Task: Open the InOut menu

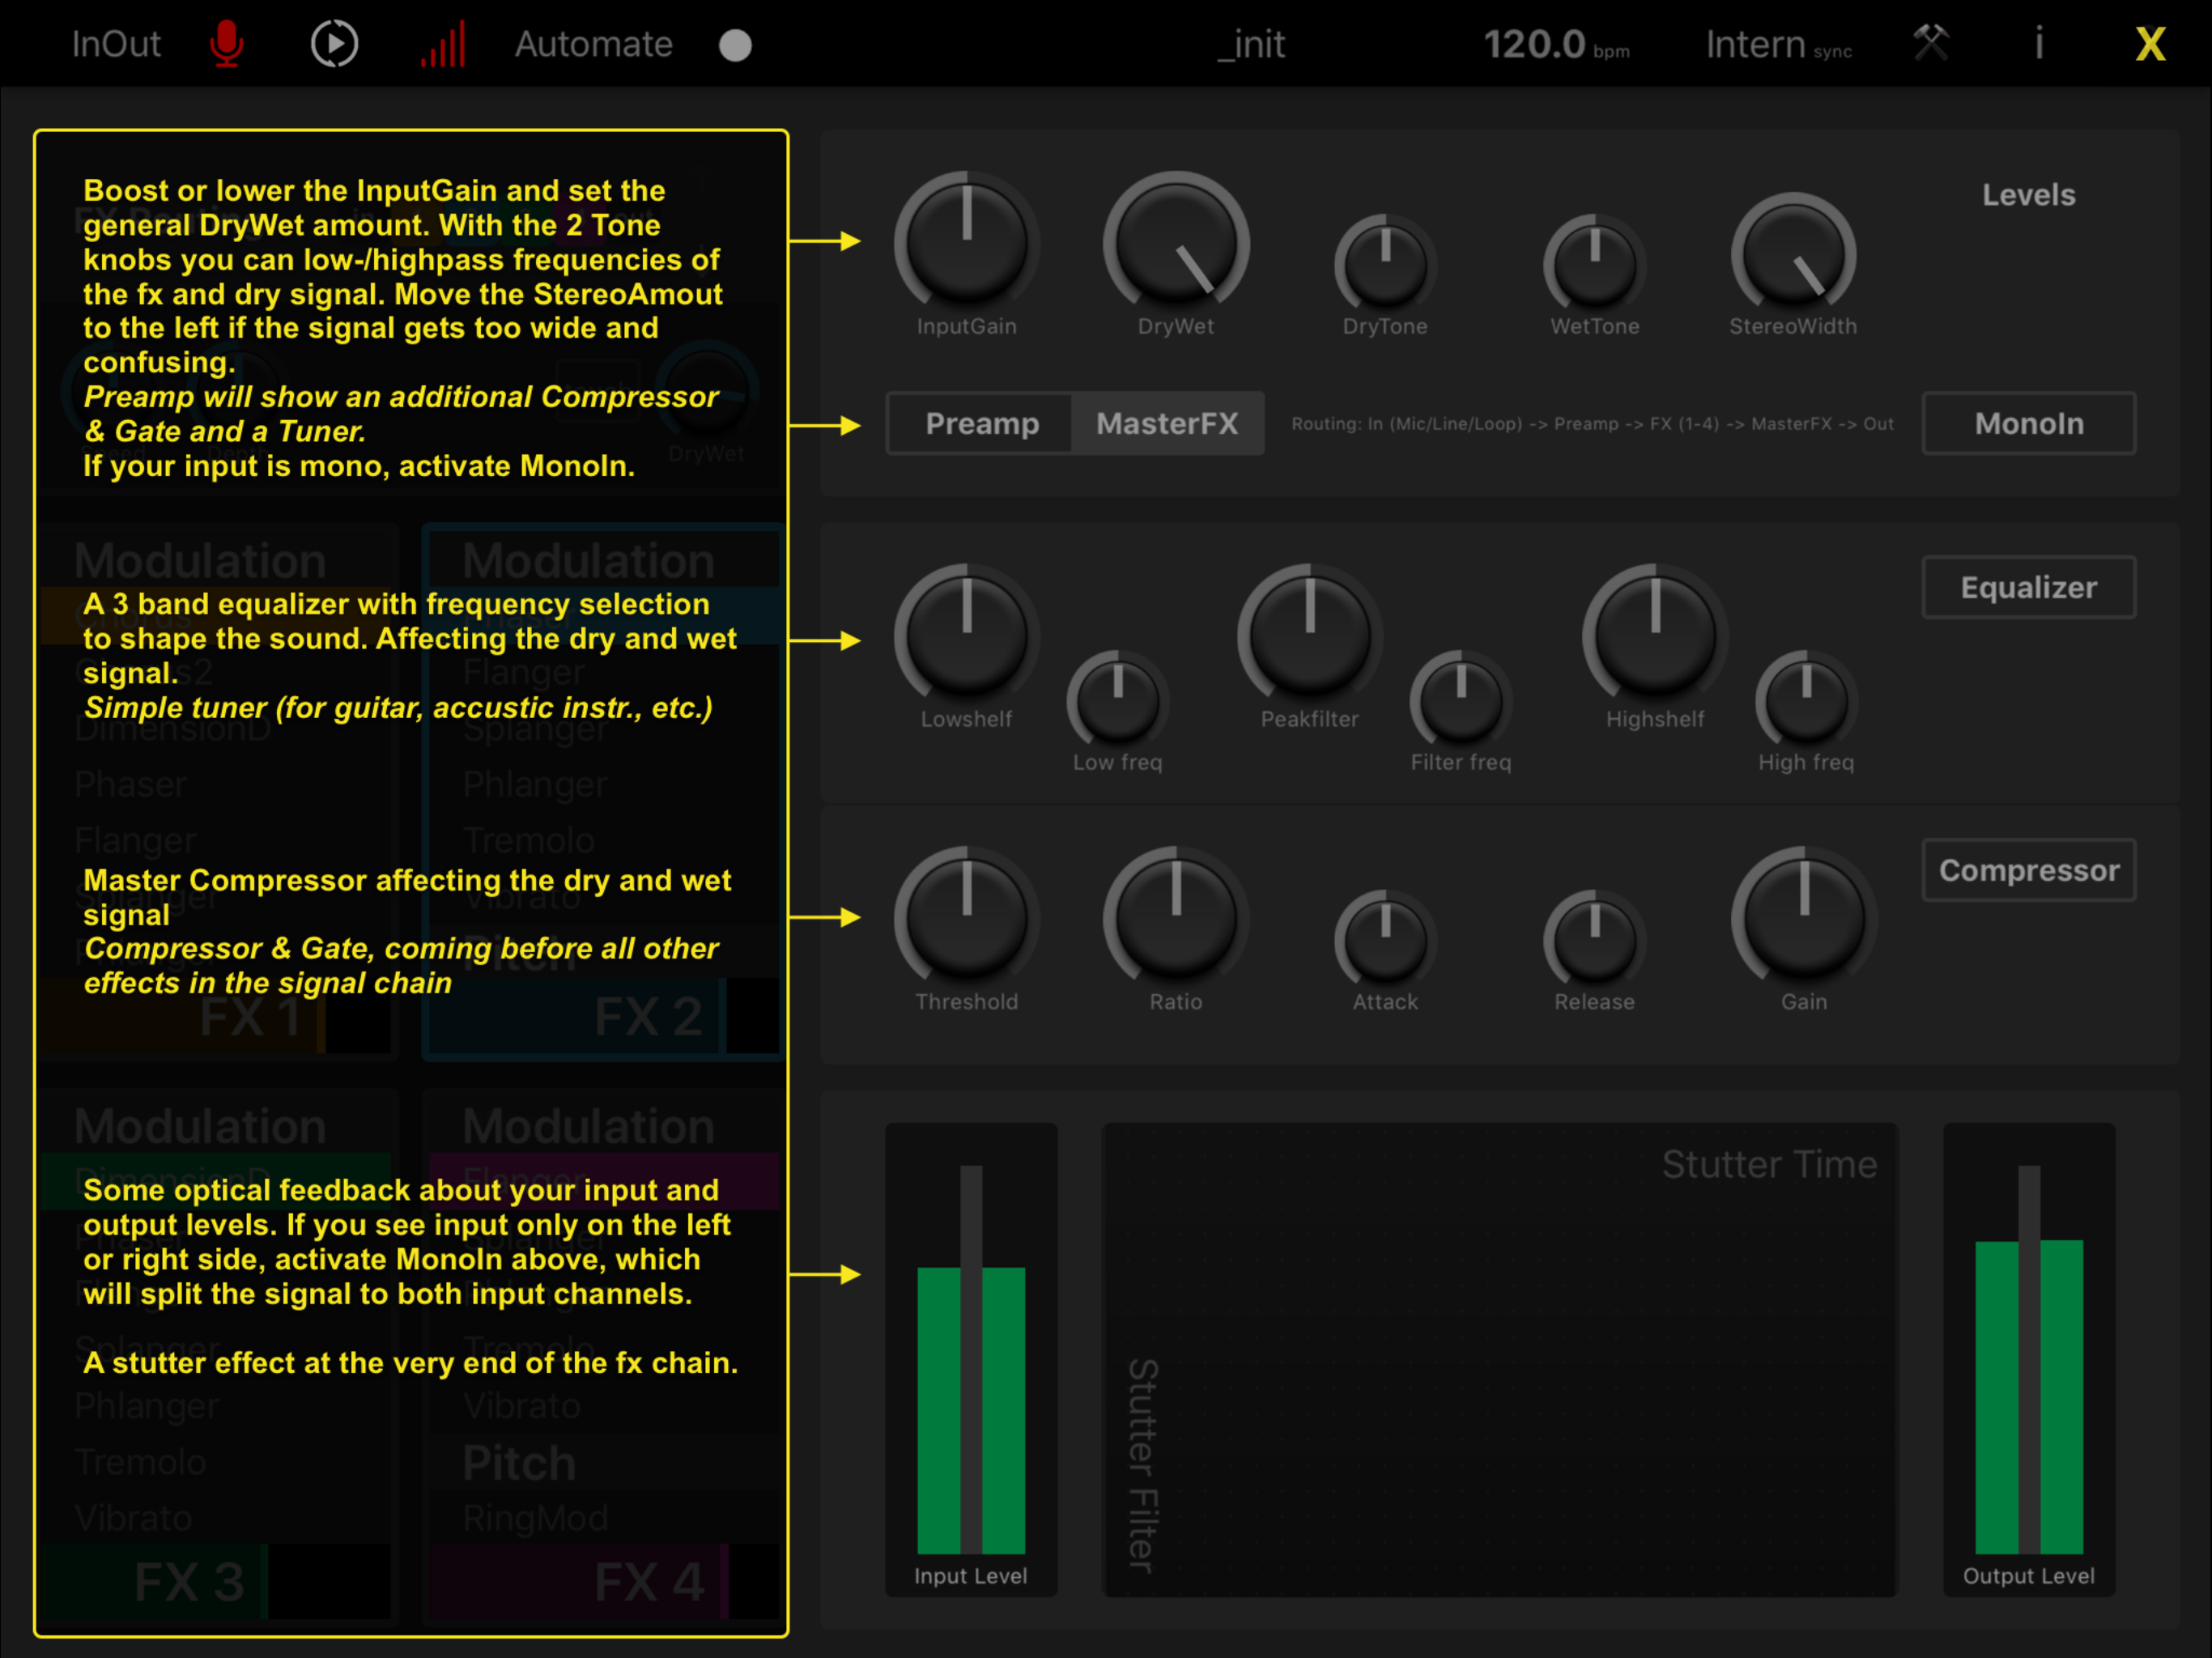Action: pos(116,44)
